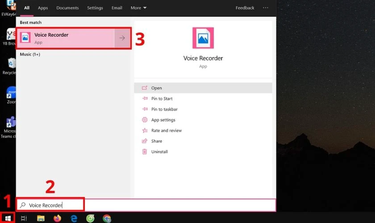
Task: Switch to the All tab
Action: tap(27, 8)
